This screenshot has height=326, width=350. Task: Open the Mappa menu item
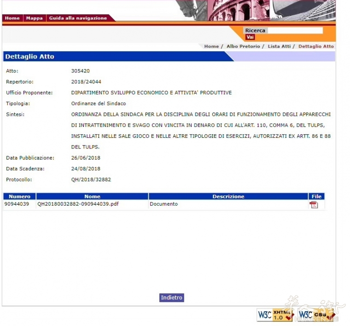click(34, 18)
